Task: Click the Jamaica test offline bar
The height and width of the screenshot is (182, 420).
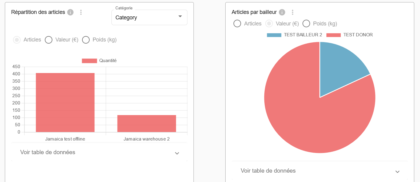Action: tap(65, 102)
